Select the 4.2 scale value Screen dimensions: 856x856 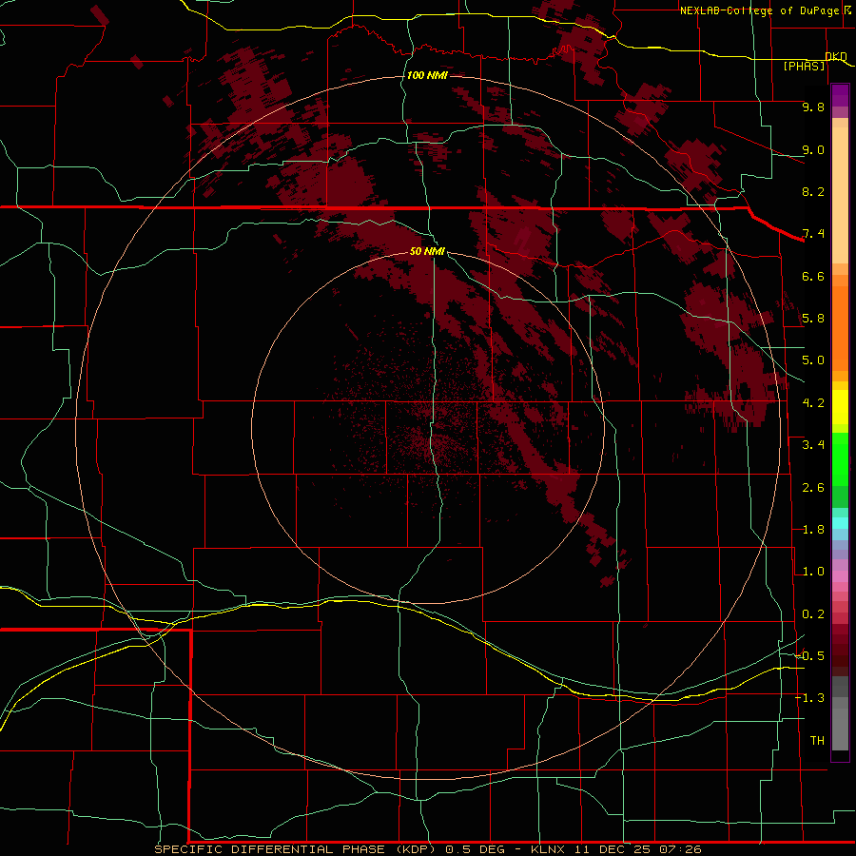[813, 403]
